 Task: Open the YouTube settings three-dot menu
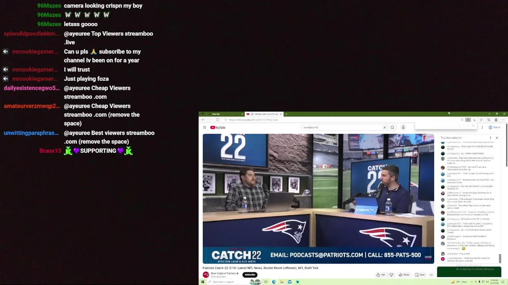(x=482, y=127)
